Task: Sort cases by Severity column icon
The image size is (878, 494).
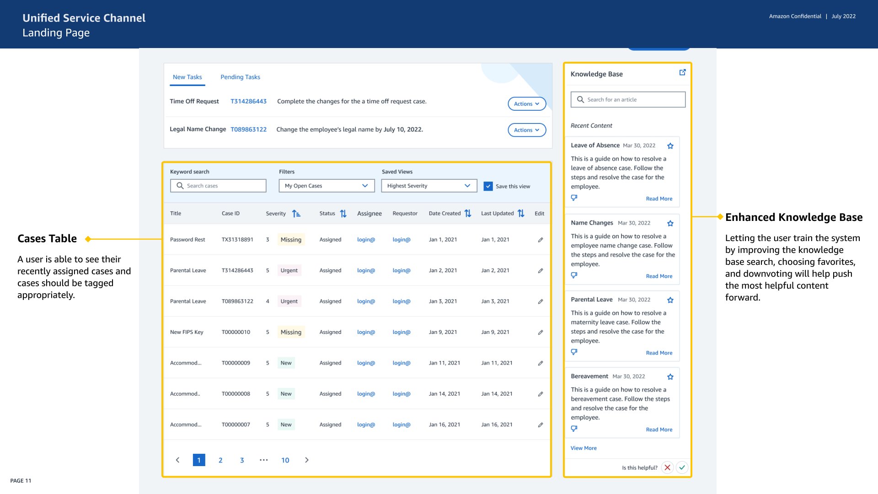Action: [296, 214]
